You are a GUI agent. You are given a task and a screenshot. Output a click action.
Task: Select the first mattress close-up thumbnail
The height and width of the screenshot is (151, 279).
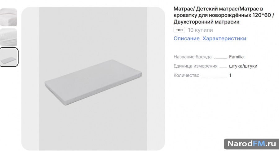(8, 17)
